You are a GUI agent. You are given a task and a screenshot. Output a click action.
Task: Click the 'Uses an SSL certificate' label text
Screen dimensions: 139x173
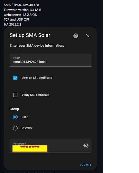pyautogui.click(x=37, y=78)
